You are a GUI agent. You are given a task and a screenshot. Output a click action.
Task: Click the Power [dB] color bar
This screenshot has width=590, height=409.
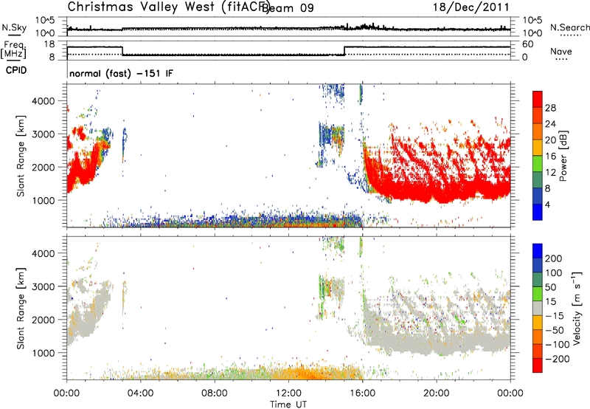[x=538, y=155]
